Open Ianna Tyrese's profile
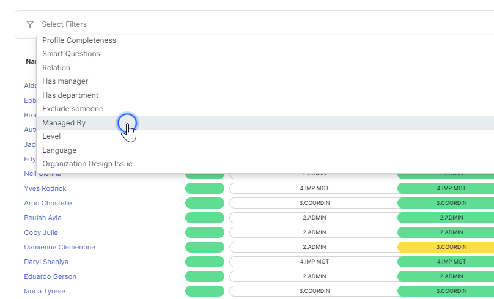 click(45, 291)
